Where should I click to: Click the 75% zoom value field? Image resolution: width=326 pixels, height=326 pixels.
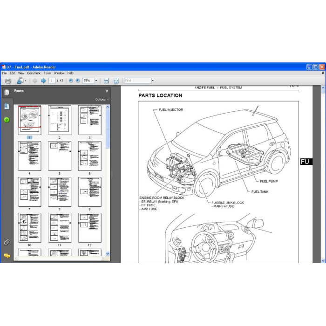tap(88, 81)
